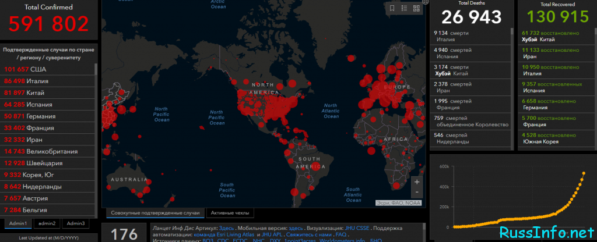This screenshot has height=242, width=597.
Task: Select the 32 332 Иран row
Action: point(48,140)
